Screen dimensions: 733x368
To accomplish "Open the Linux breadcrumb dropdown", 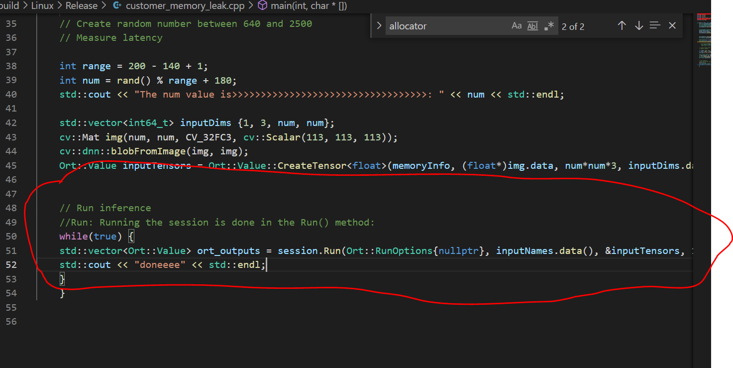I will [42, 5].
